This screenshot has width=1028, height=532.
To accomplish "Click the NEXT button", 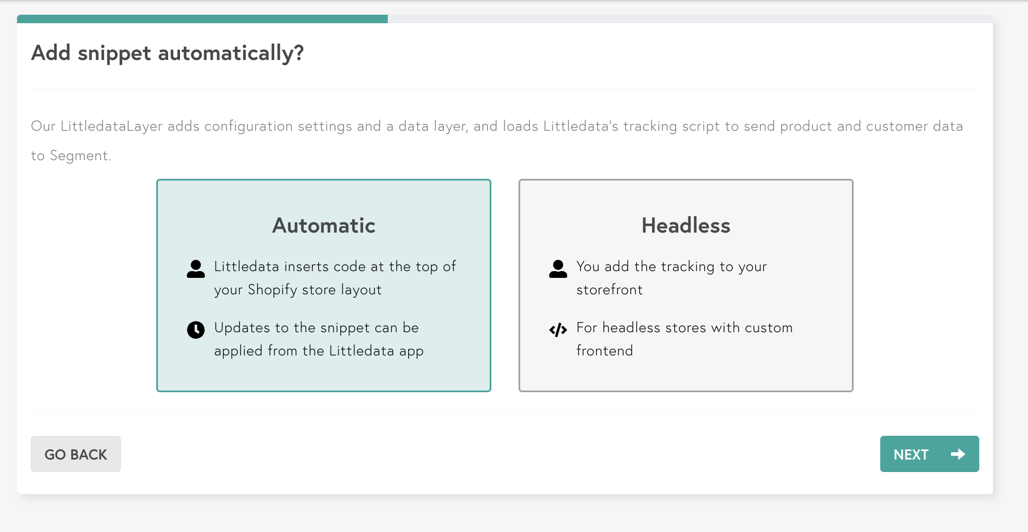I will click(930, 454).
